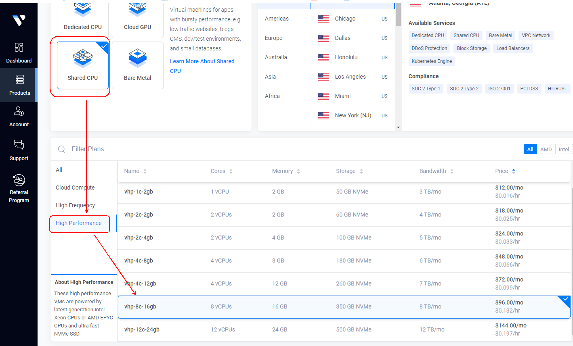Open the Referral Program sidebar icon
The width and height of the screenshot is (573, 346).
19,180
